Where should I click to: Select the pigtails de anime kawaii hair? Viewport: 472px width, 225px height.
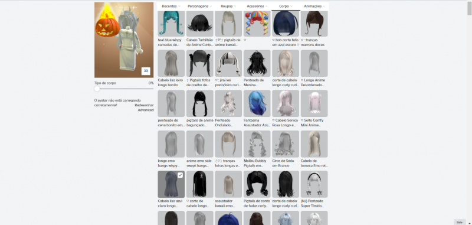click(228, 24)
